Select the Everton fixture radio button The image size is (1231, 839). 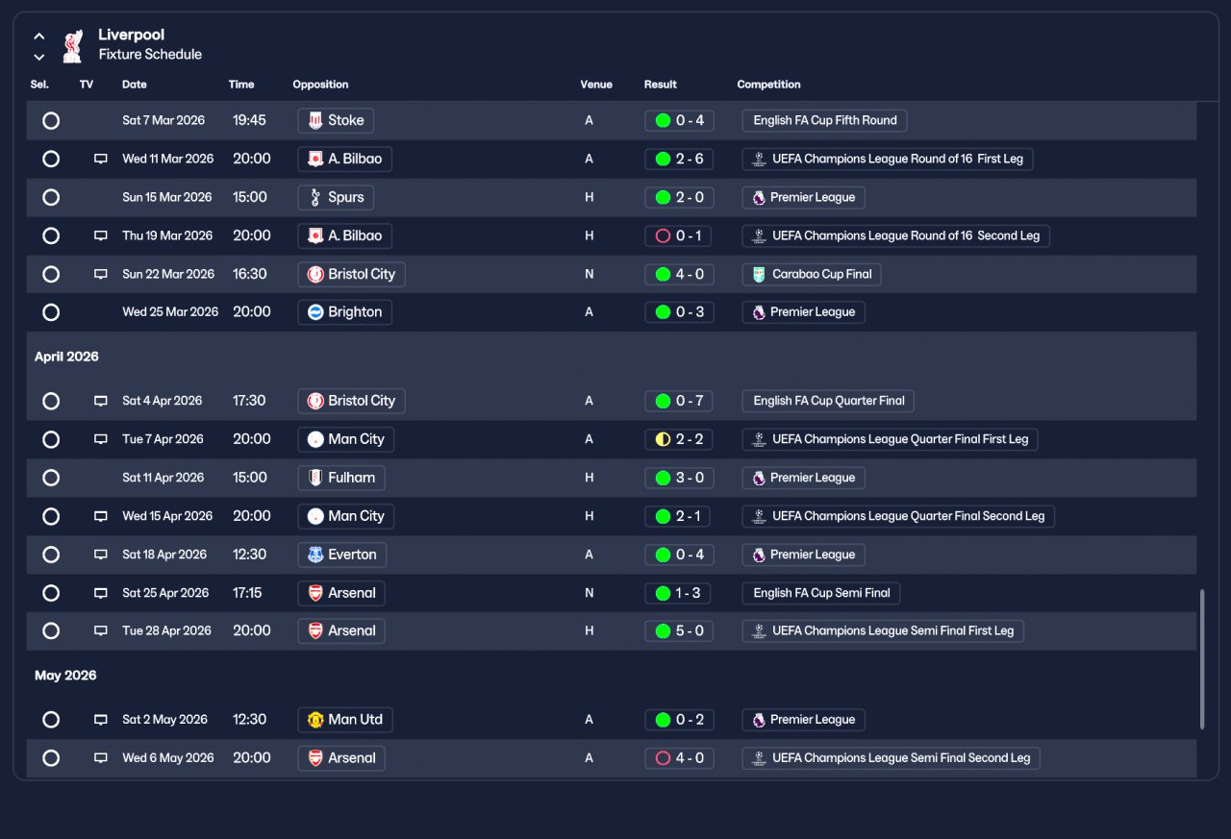click(x=51, y=555)
